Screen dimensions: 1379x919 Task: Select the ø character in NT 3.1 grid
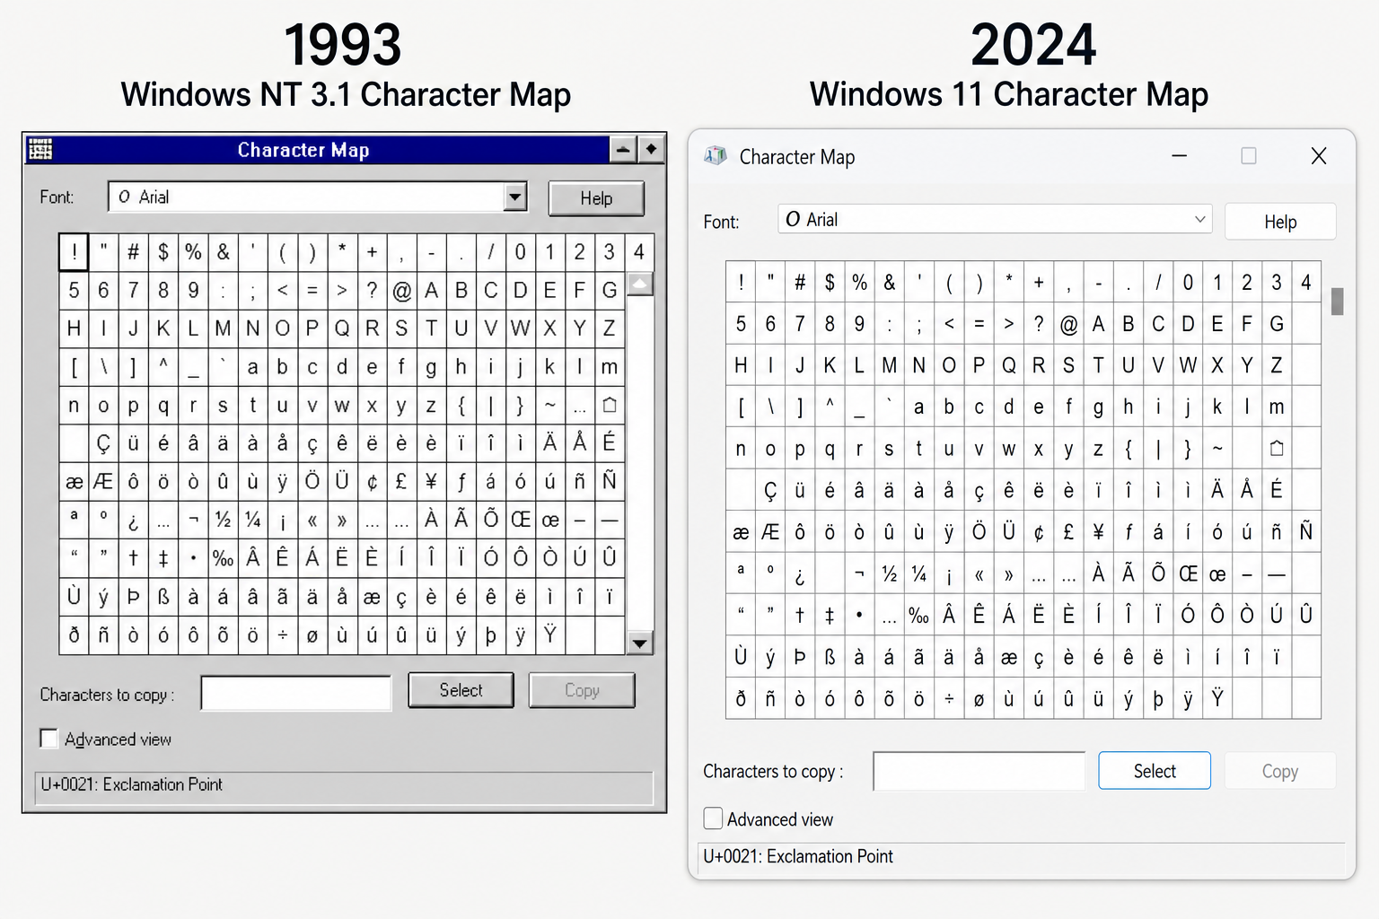[312, 635]
